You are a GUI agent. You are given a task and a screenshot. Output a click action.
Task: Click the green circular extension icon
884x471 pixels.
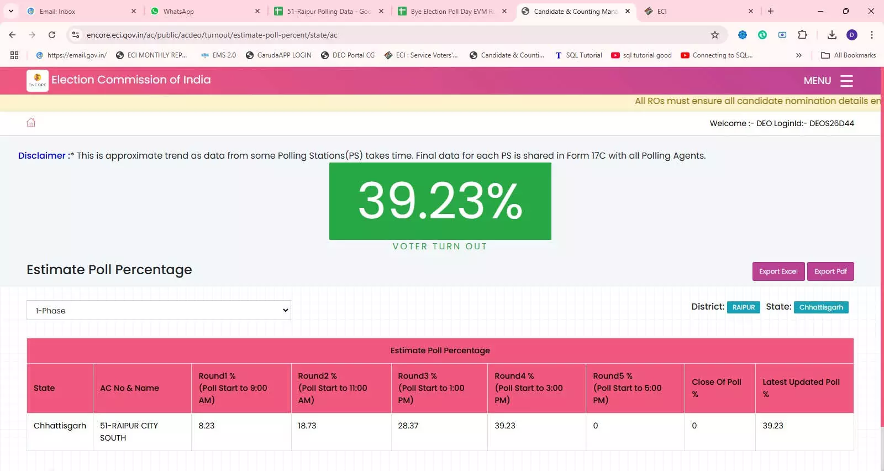[762, 35]
